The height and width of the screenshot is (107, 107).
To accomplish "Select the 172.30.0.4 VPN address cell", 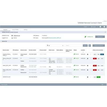I will tap(15, 54).
